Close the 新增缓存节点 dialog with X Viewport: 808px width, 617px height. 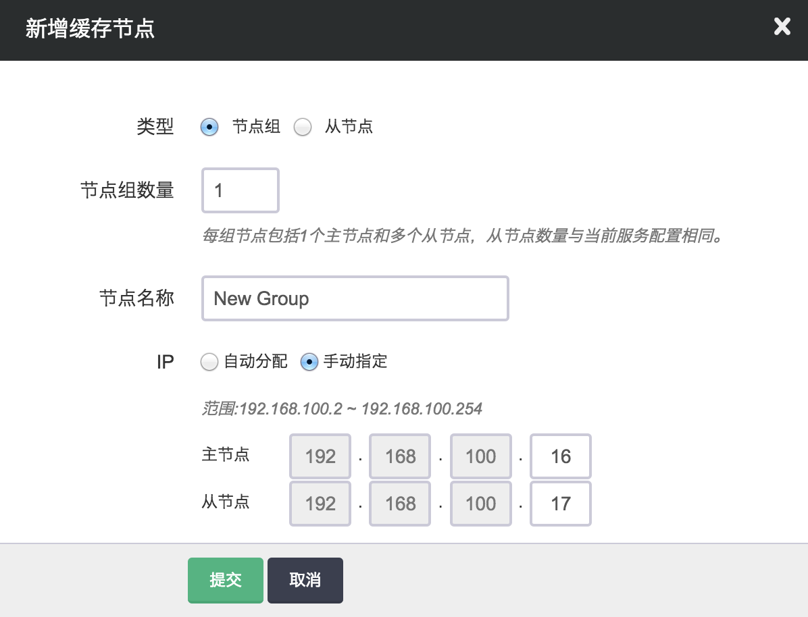pos(782,28)
